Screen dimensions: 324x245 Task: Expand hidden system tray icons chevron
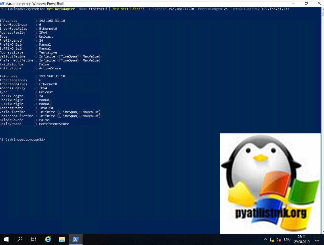(265, 239)
